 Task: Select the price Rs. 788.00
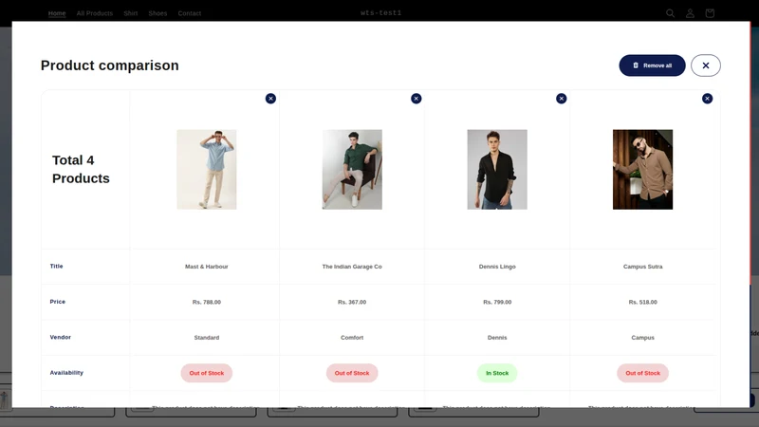(207, 302)
